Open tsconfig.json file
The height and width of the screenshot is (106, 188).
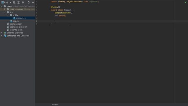[16, 30]
